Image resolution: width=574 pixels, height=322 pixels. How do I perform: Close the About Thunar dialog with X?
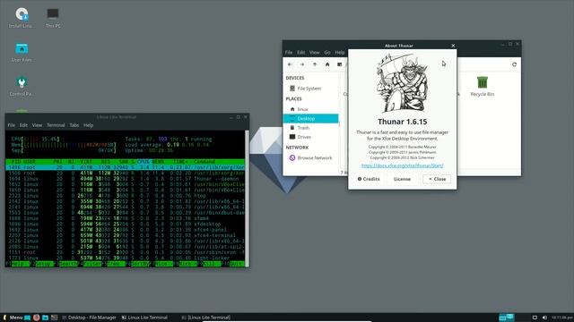pyautogui.click(x=453, y=46)
